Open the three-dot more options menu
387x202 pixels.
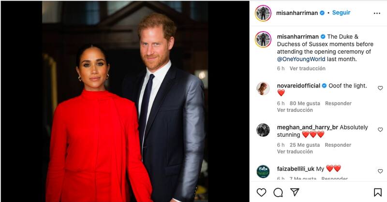[377, 14]
